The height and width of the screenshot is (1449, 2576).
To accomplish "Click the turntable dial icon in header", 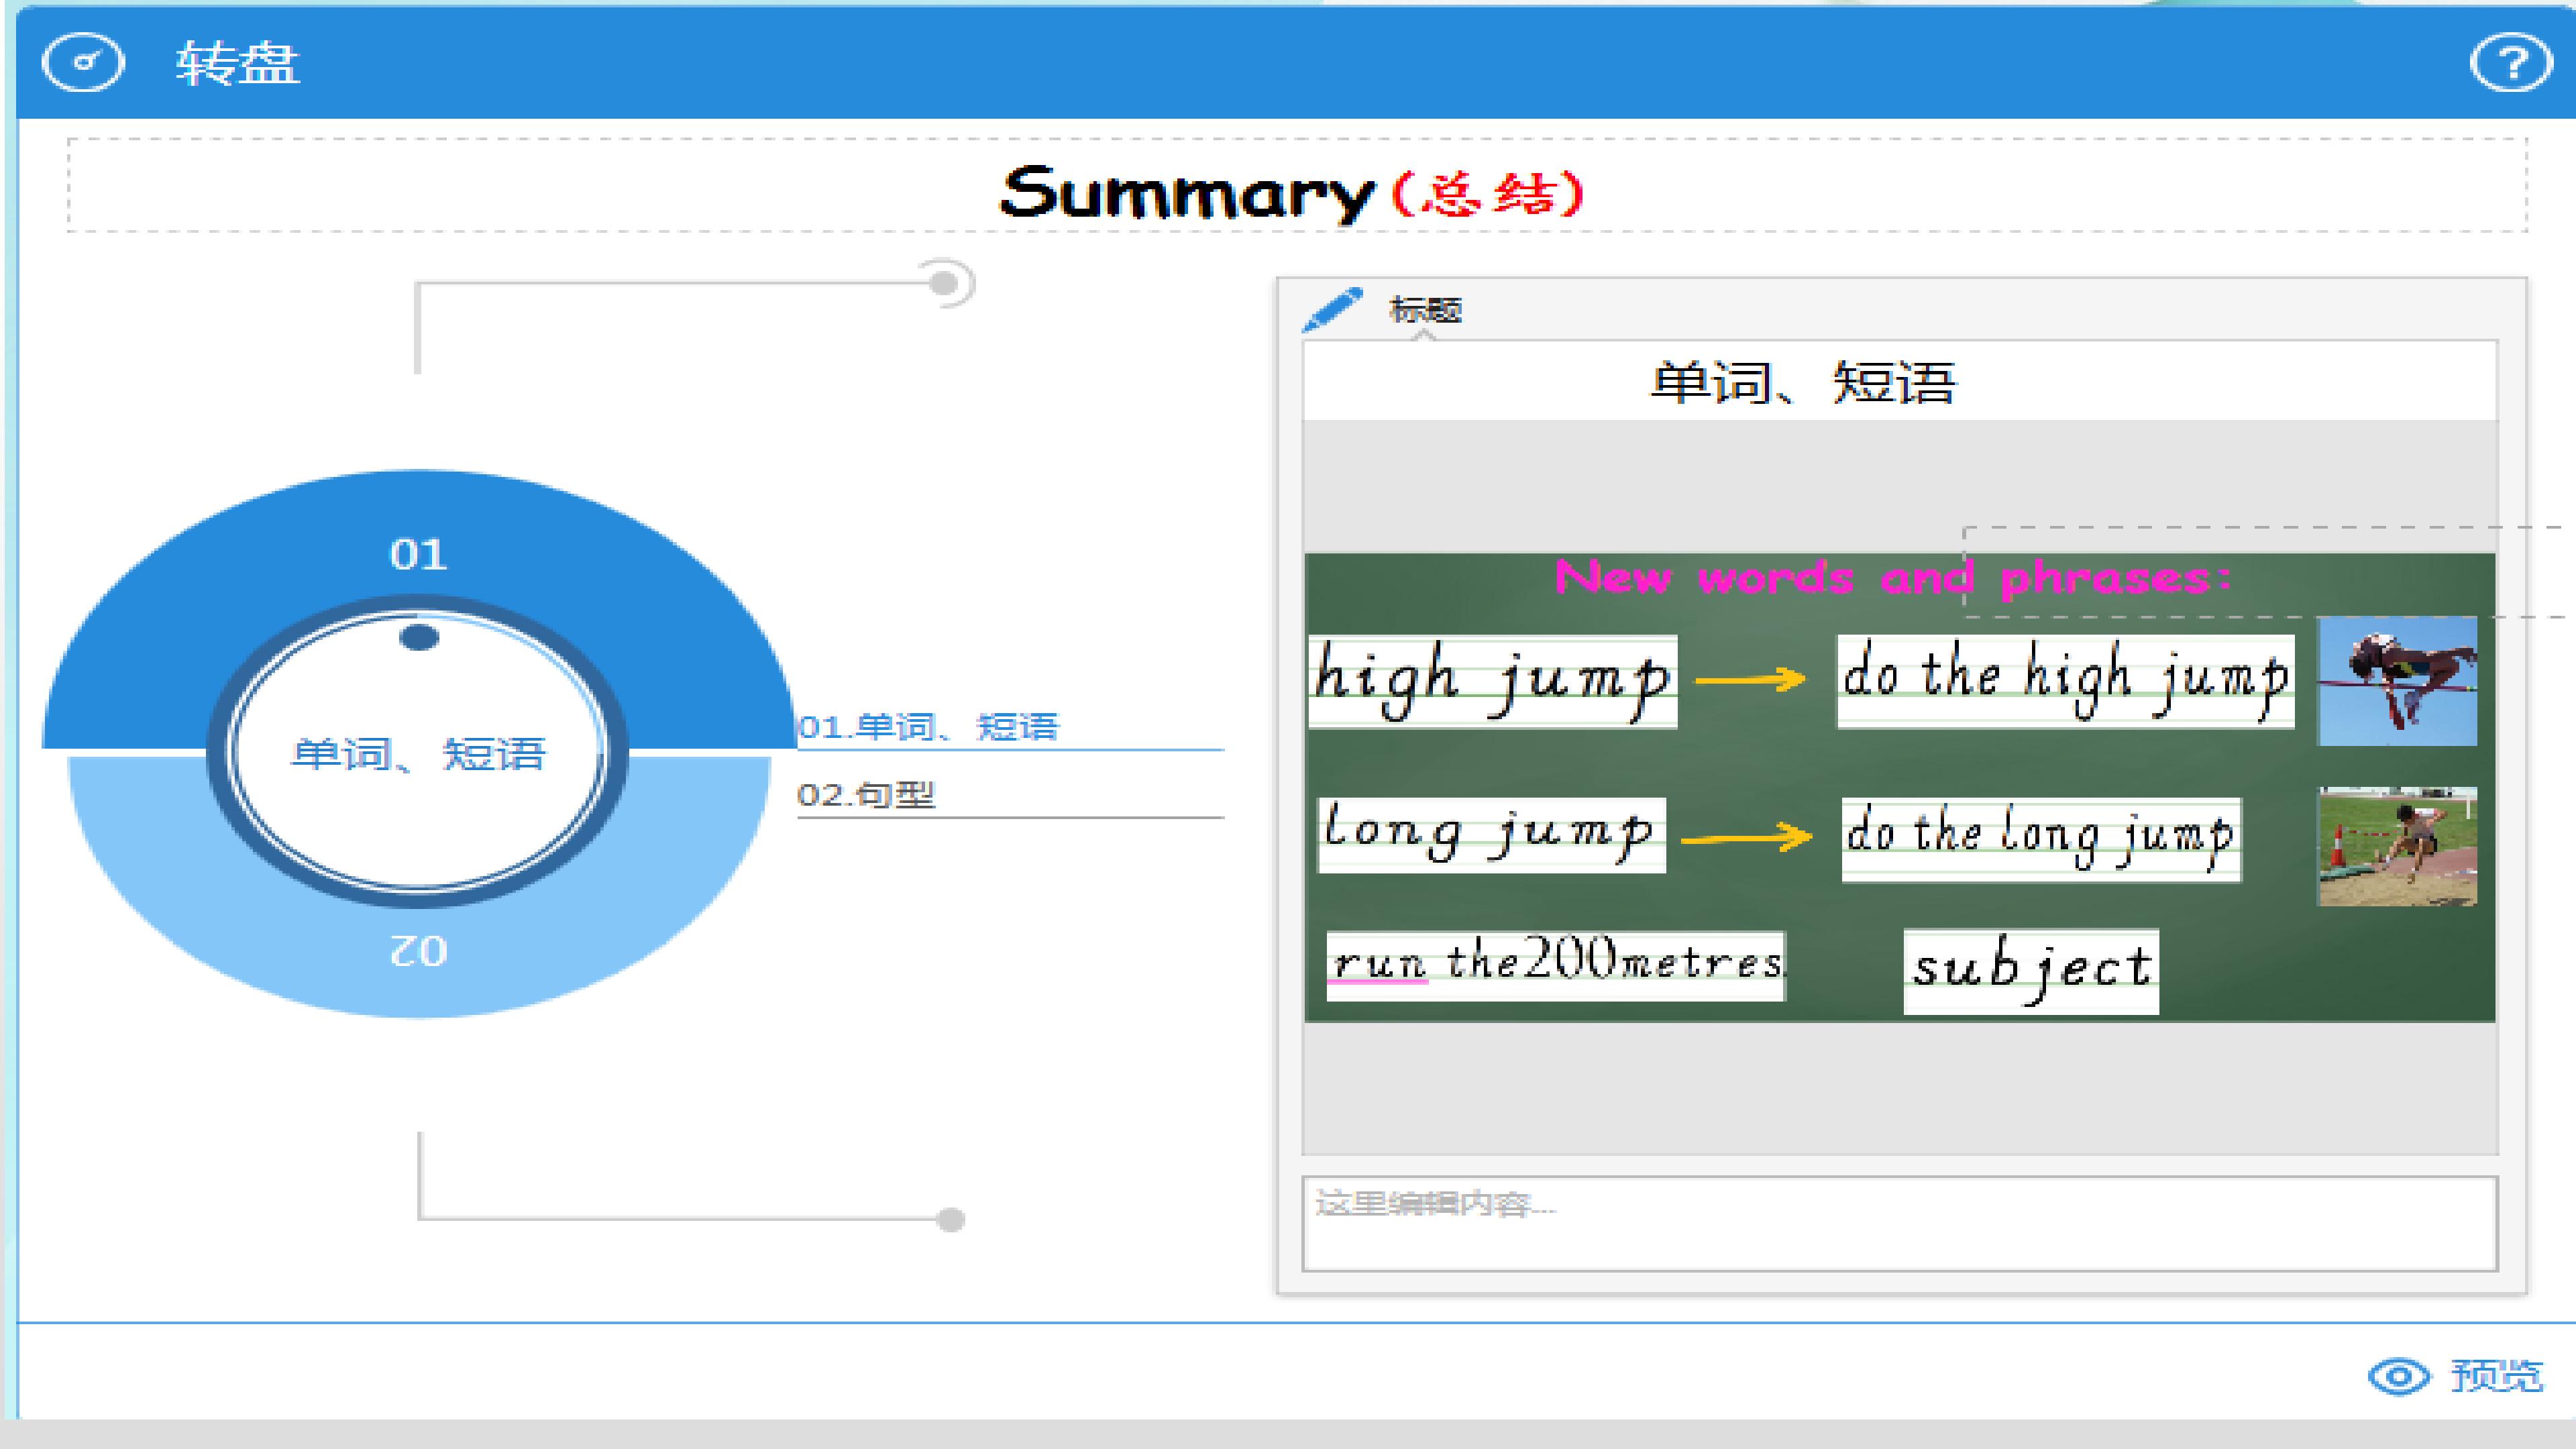I will [83, 63].
